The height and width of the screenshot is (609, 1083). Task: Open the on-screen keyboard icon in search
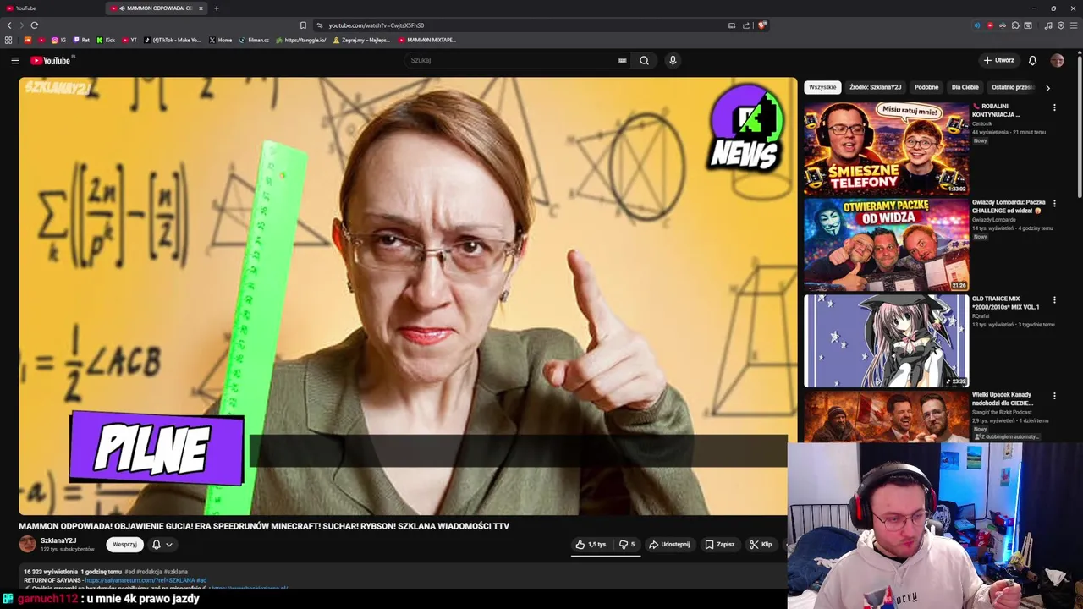point(622,60)
